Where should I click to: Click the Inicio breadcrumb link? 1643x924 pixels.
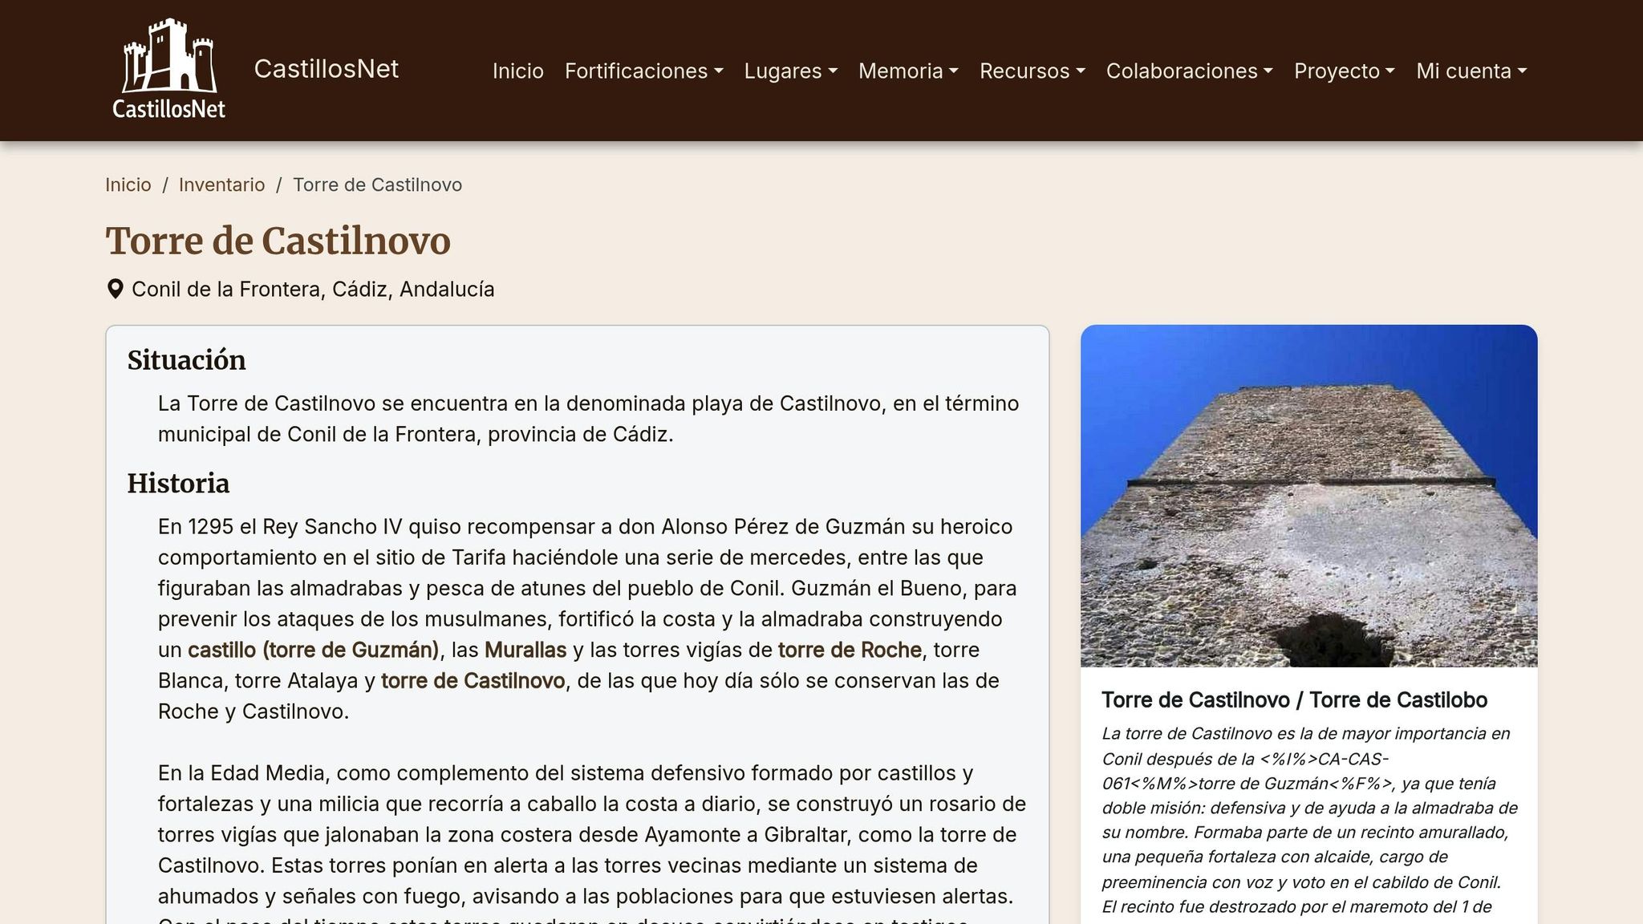tap(128, 184)
